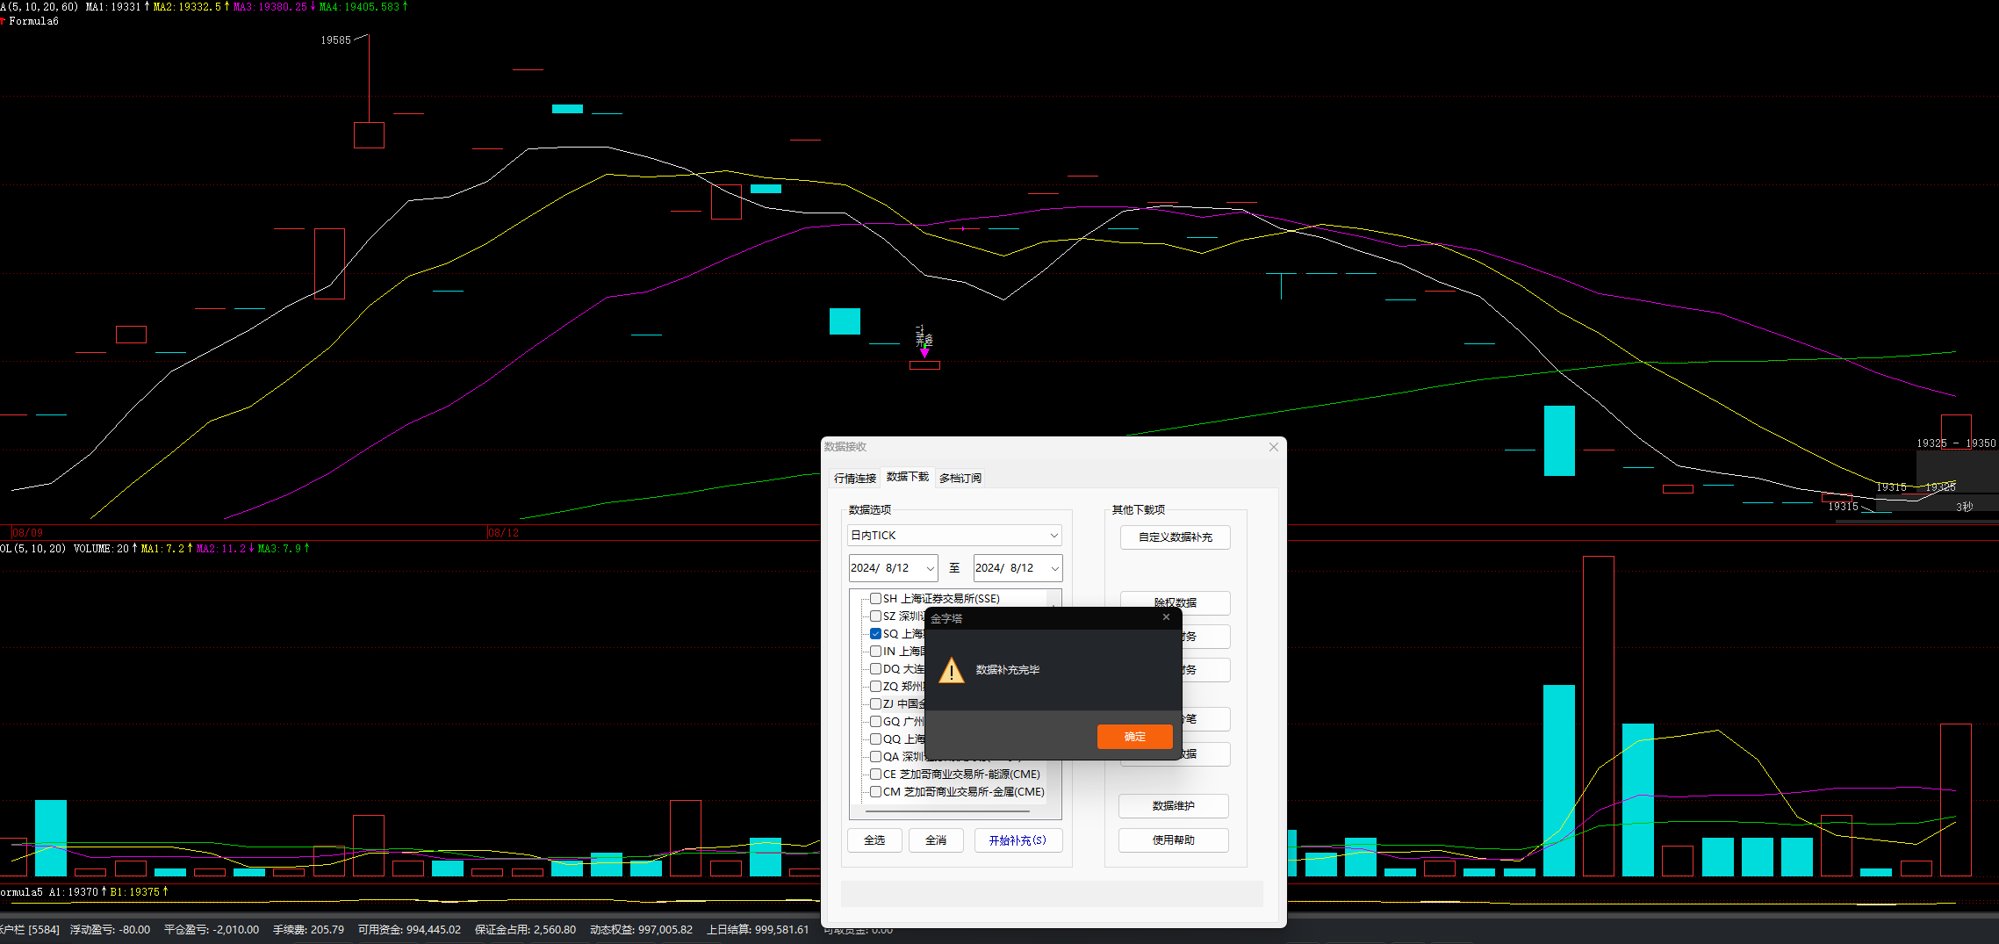Tick the DQ exchange checkbox
This screenshot has width=1999, height=944.
pyautogui.click(x=875, y=669)
